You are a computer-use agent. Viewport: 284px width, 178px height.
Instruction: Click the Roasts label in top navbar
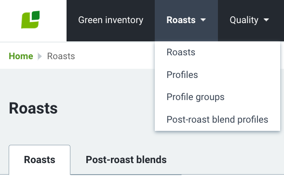click(181, 20)
